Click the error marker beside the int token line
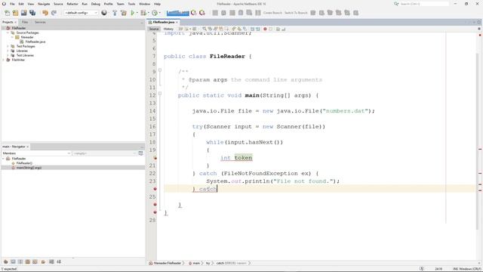This screenshot has width=483, height=272. pos(155,158)
